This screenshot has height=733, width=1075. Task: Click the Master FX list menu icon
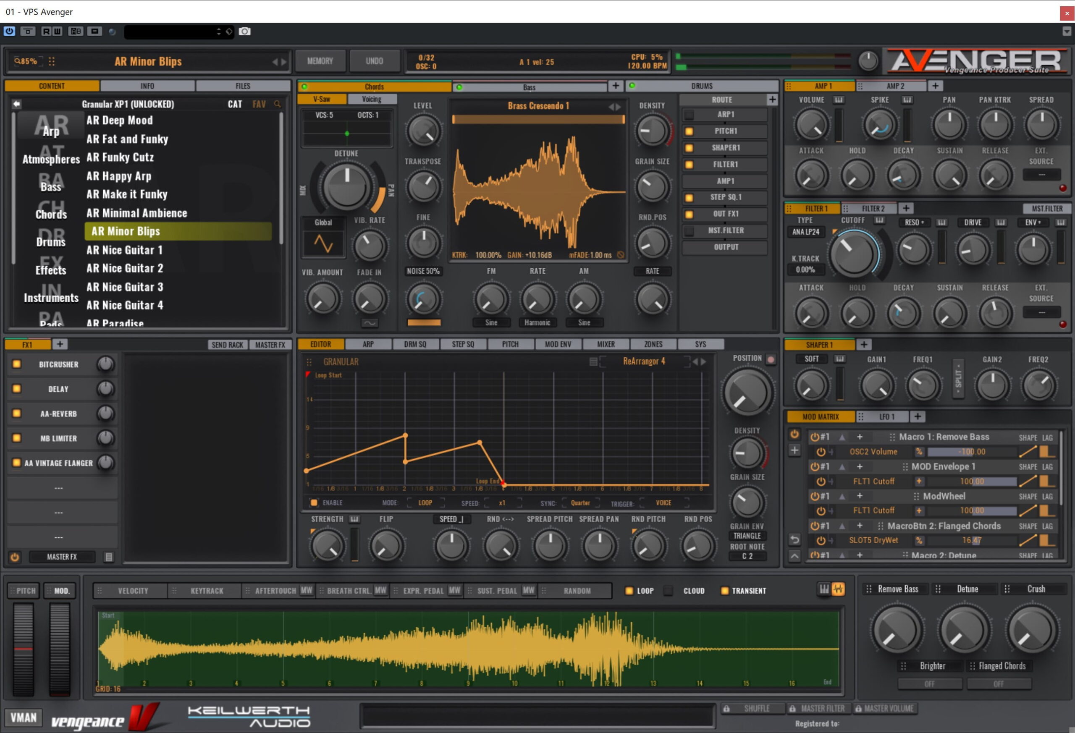point(109,557)
